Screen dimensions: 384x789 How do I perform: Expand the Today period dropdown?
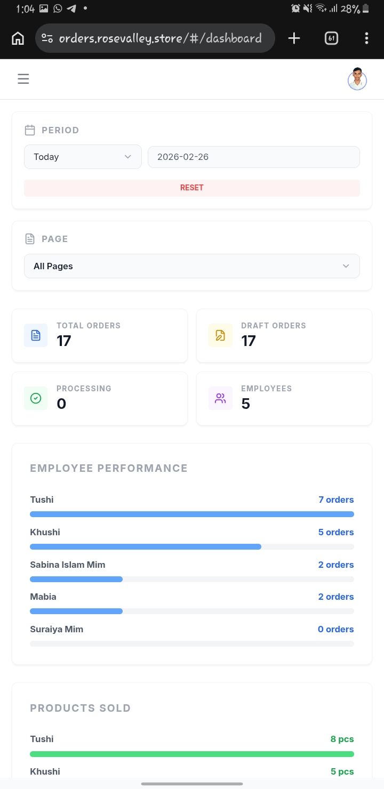tap(83, 157)
